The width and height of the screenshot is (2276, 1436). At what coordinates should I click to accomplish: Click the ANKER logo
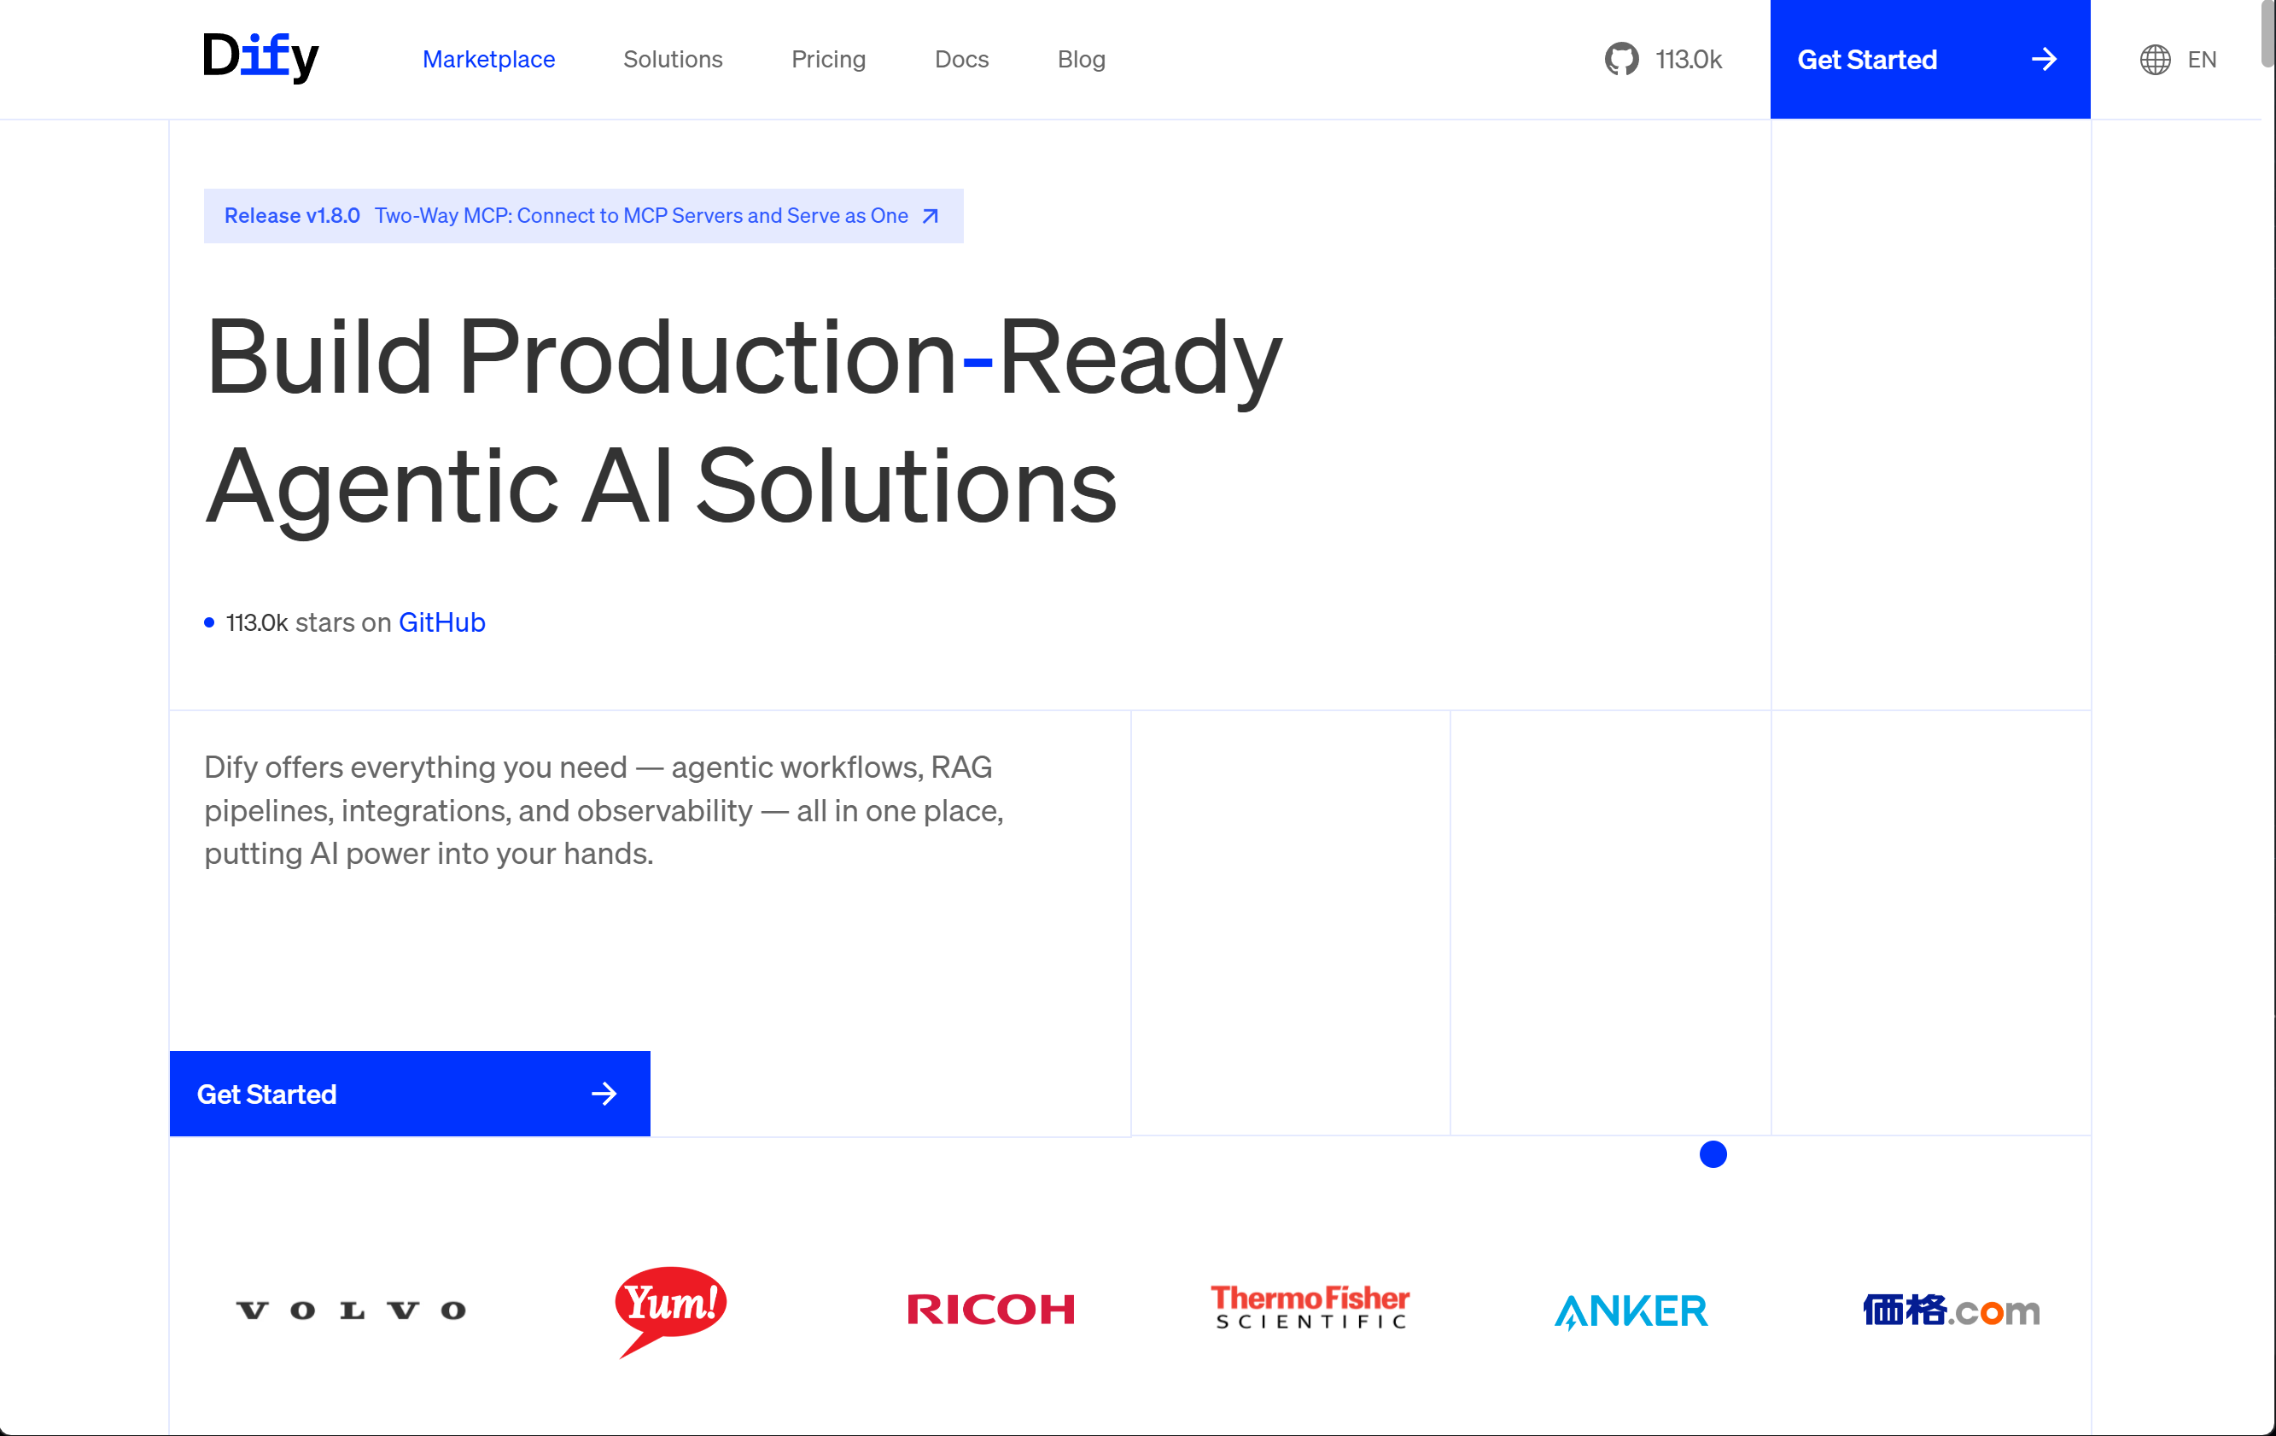1631,1311
